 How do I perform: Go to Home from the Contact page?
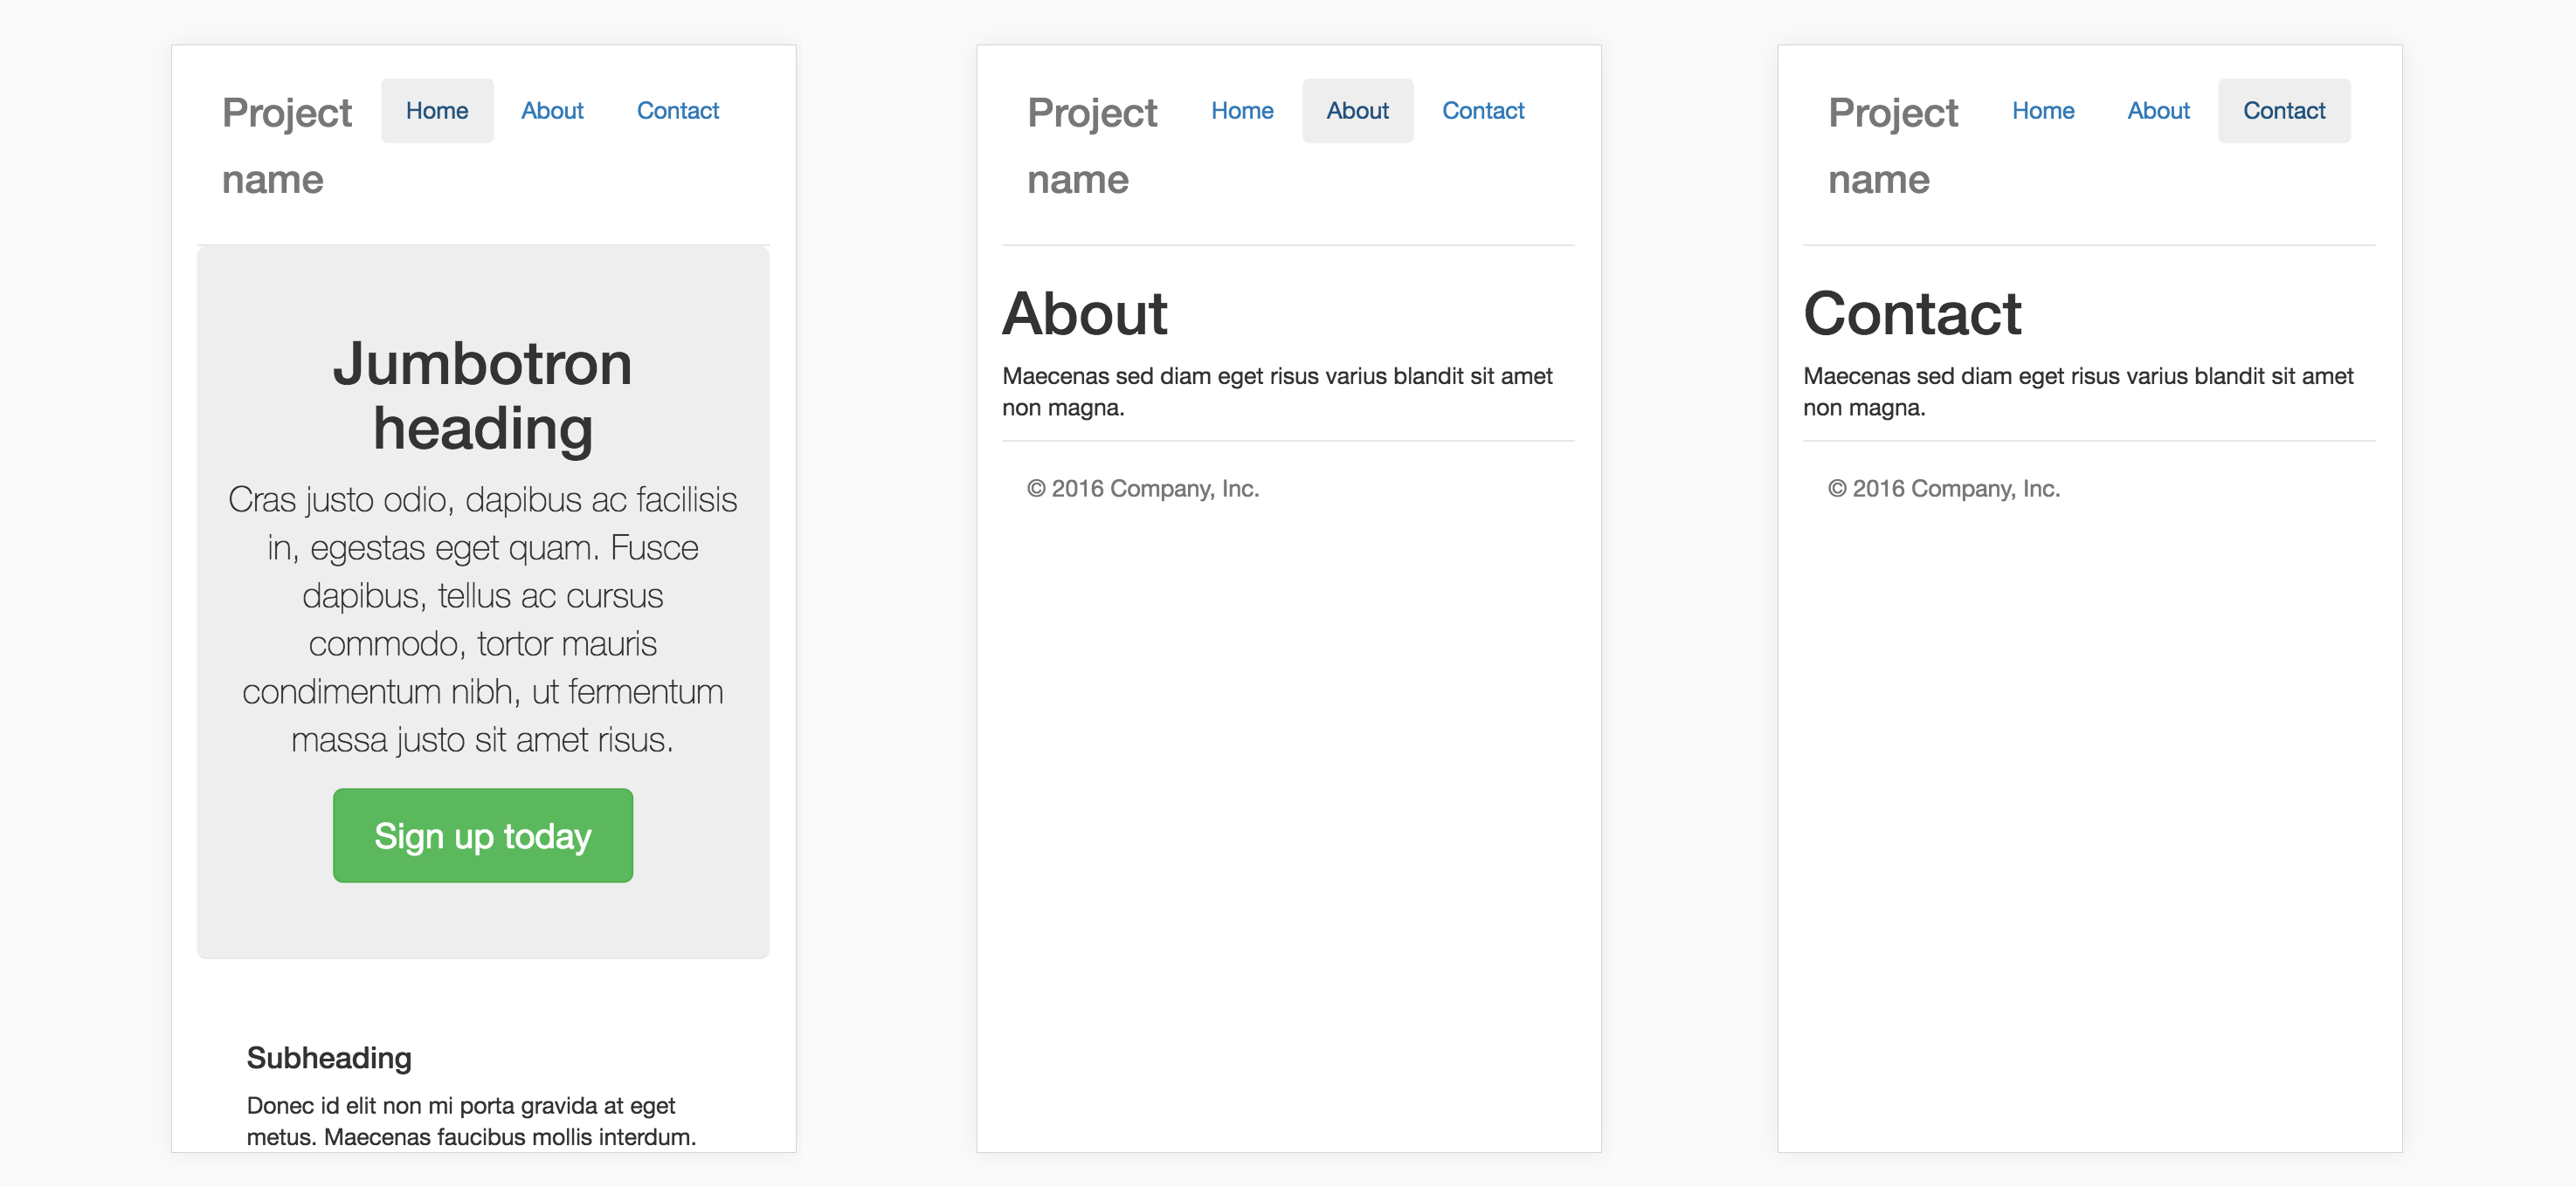click(x=2042, y=111)
